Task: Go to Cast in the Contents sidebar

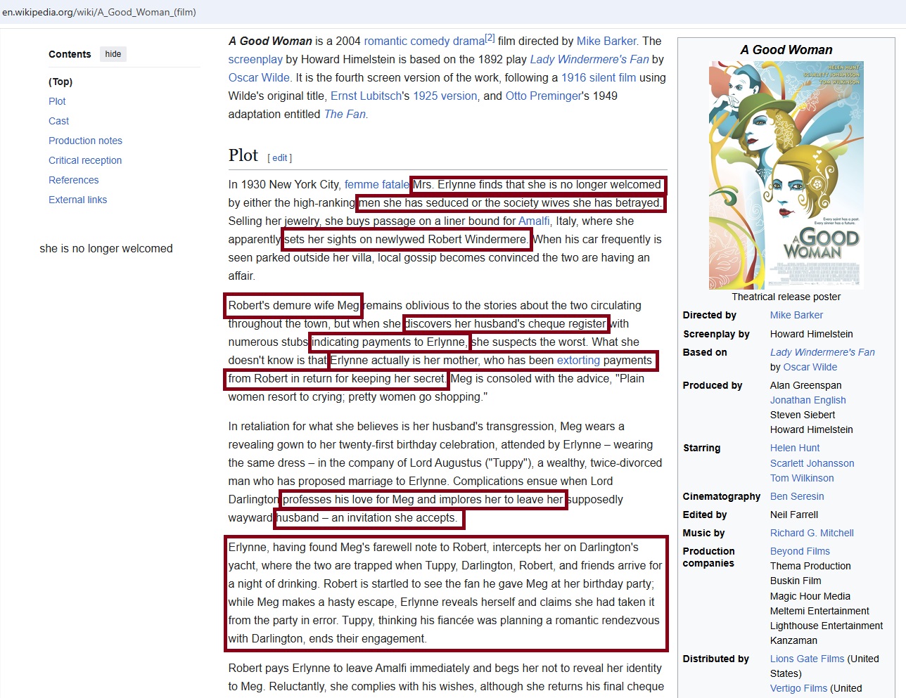Action: [x=59, y=121]
